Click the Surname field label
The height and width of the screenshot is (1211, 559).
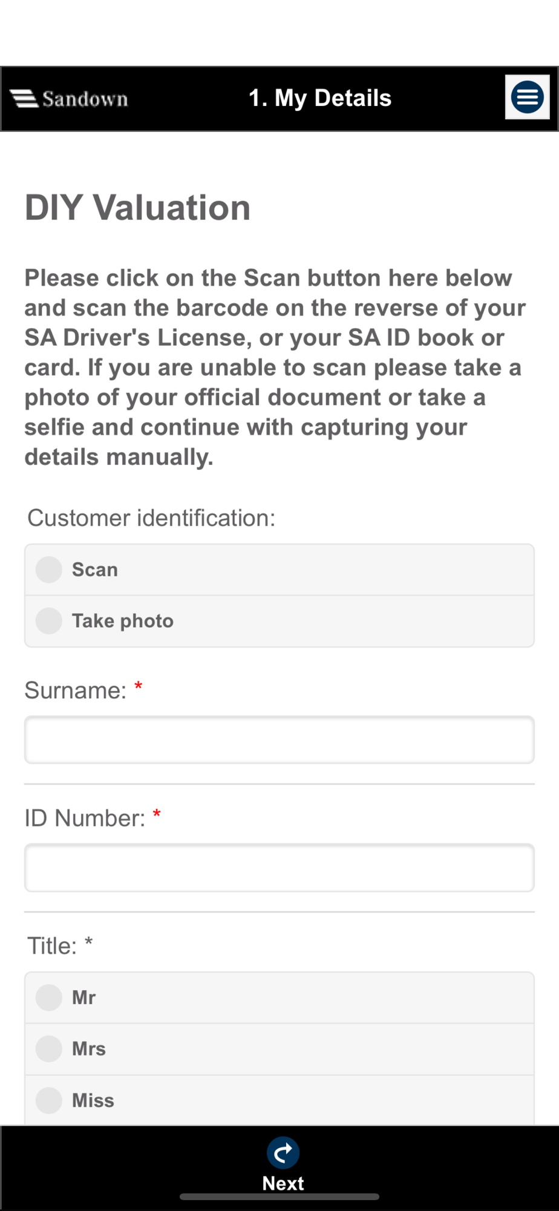point(76,690)
